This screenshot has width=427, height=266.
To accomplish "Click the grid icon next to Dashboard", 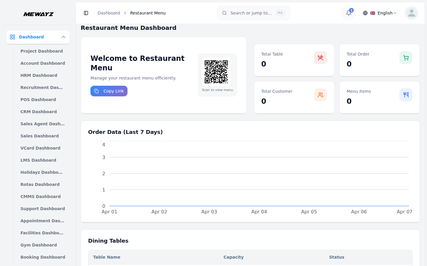I will click(x=12, y=37).
